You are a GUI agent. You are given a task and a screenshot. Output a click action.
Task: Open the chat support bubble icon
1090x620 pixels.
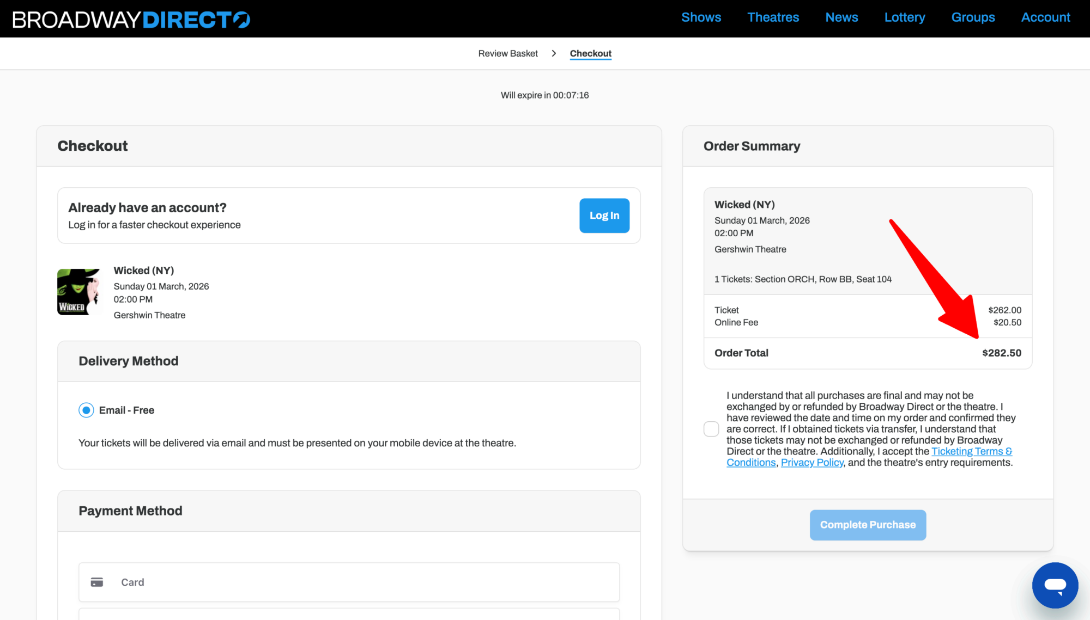[x=1055, y=585]
